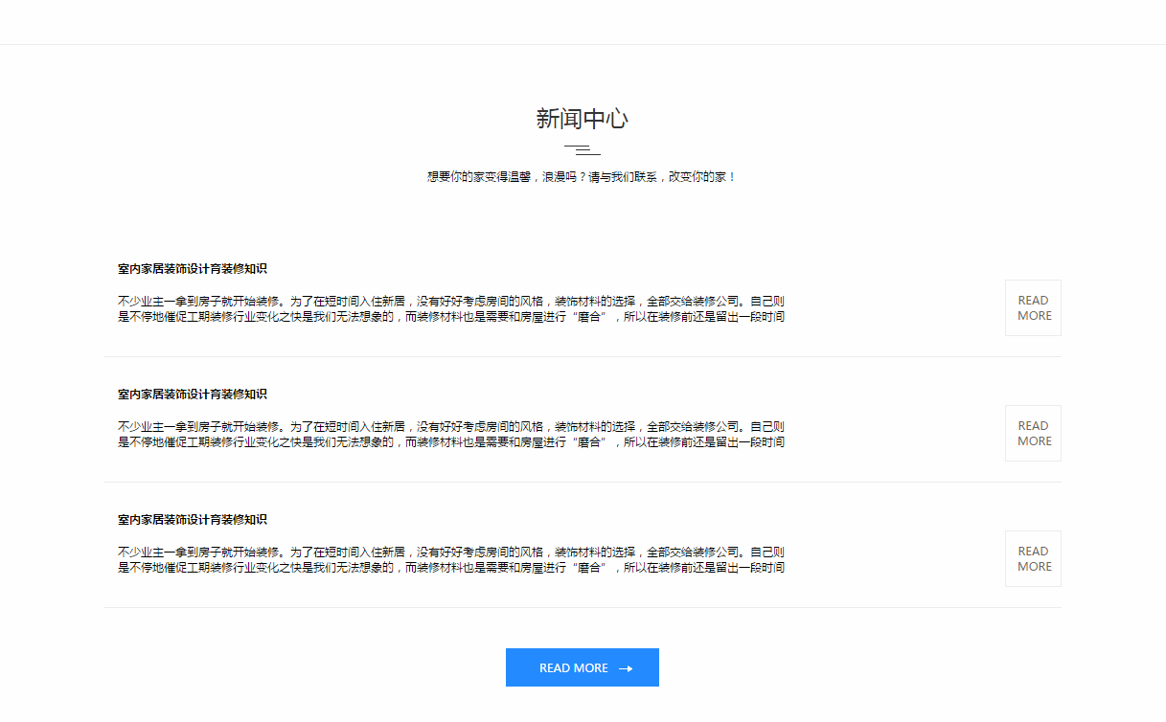Click the third article summary paragraph
This screenshot has width=1166, height=722.
point(450,559)
